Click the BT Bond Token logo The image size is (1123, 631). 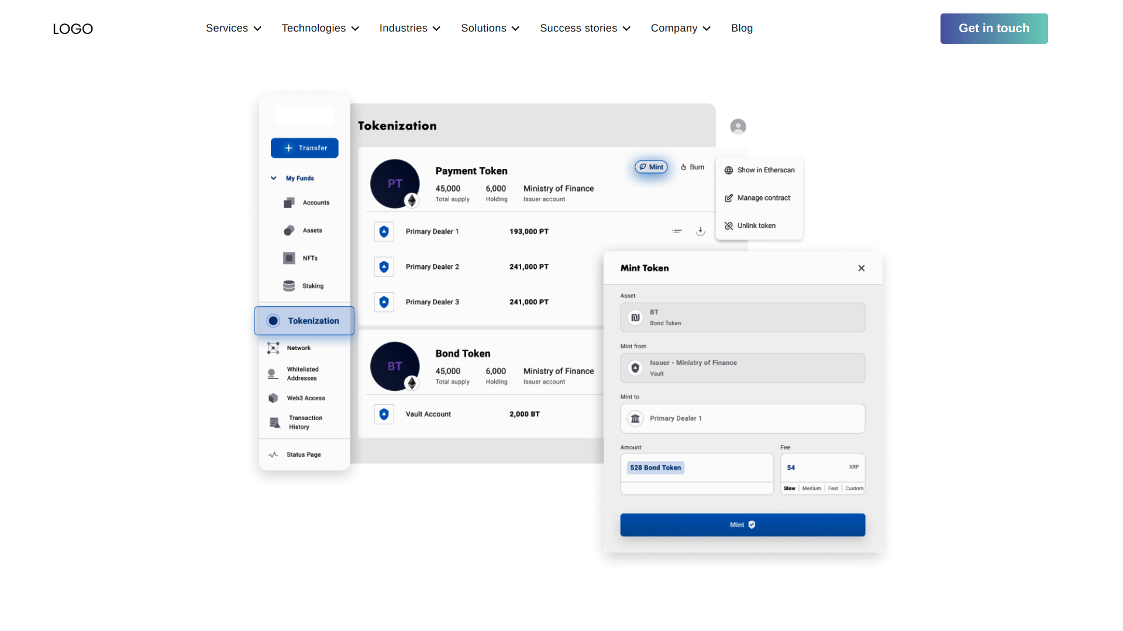pyautogui.click(x=395, y=366)
